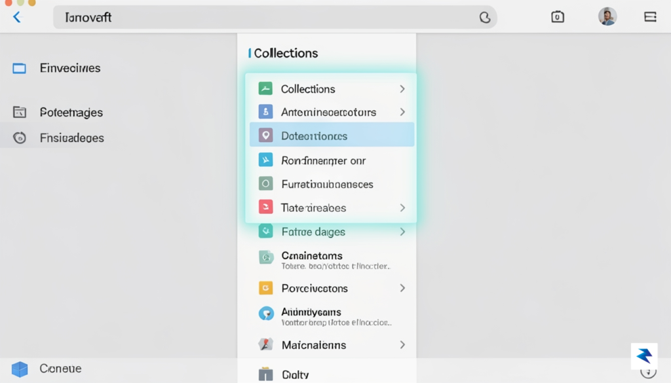Viewport: 671px width, 383px height.
Task: Click the gray-green Furnetioubnensces icon
Action: 265,183
